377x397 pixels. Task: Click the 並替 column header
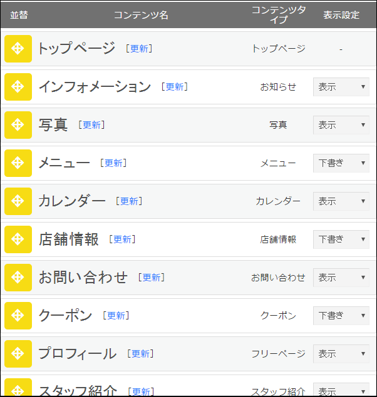pyautogui.click(x=19, y=15)
